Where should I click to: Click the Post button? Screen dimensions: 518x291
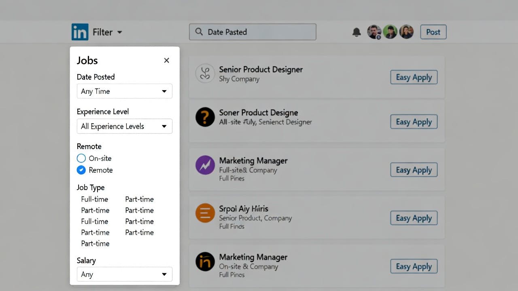[x=433, y=32]
